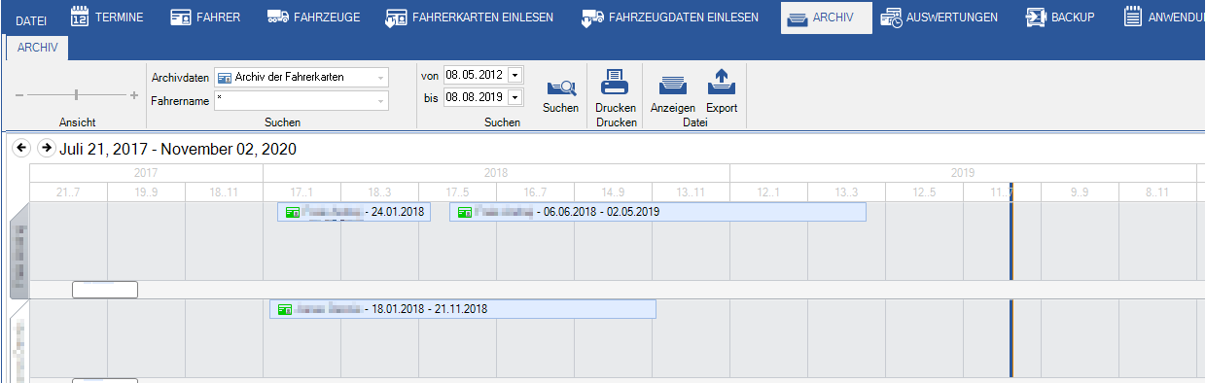Open the 'bis' date picker dropdown arrow
Image resolution: width=1206 pixels, height=383 pixels.
[x=515, y=97]
